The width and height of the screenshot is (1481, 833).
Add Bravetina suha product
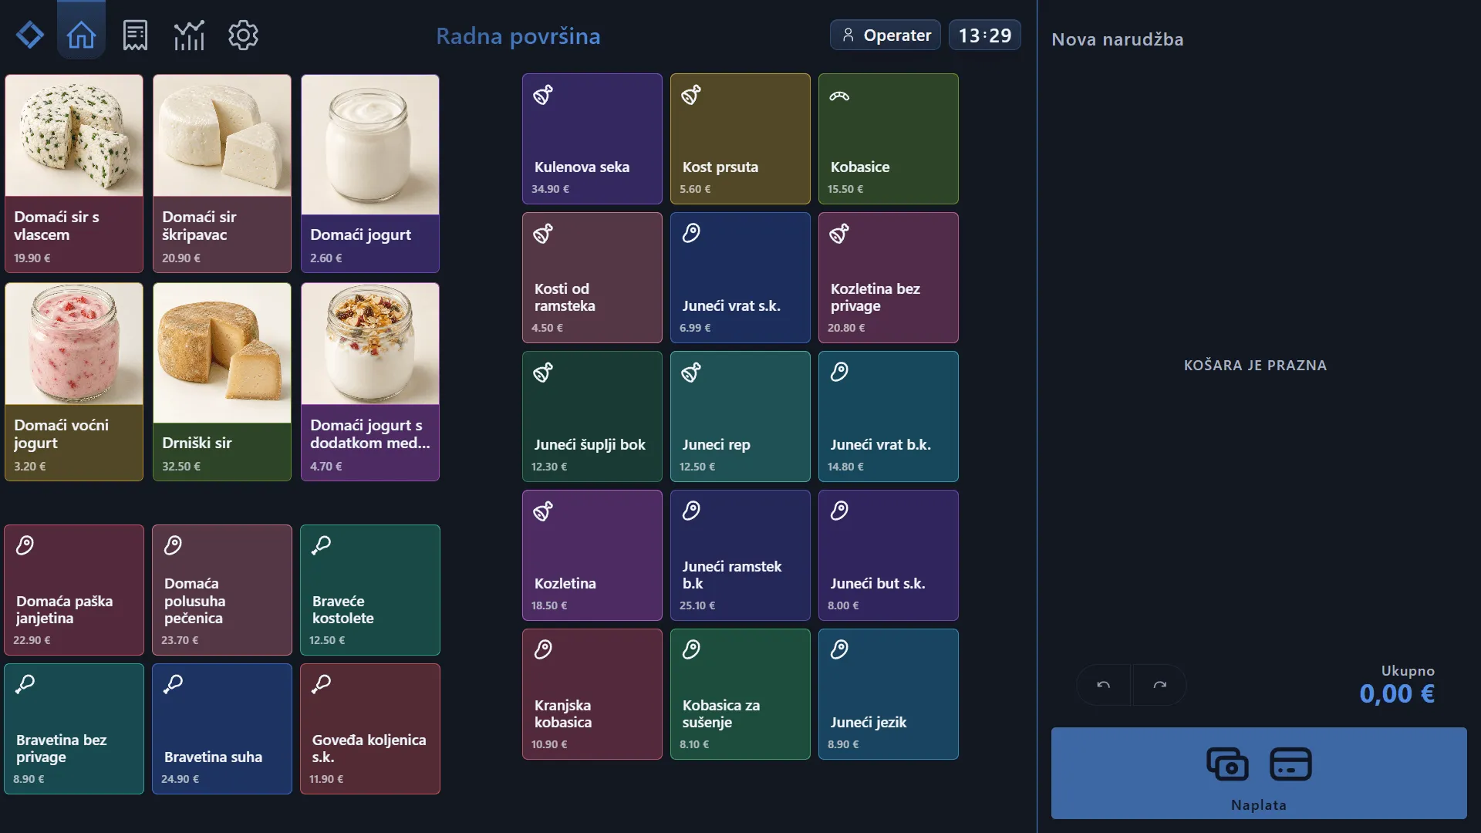pyautogui.click(x=222, y=729)
